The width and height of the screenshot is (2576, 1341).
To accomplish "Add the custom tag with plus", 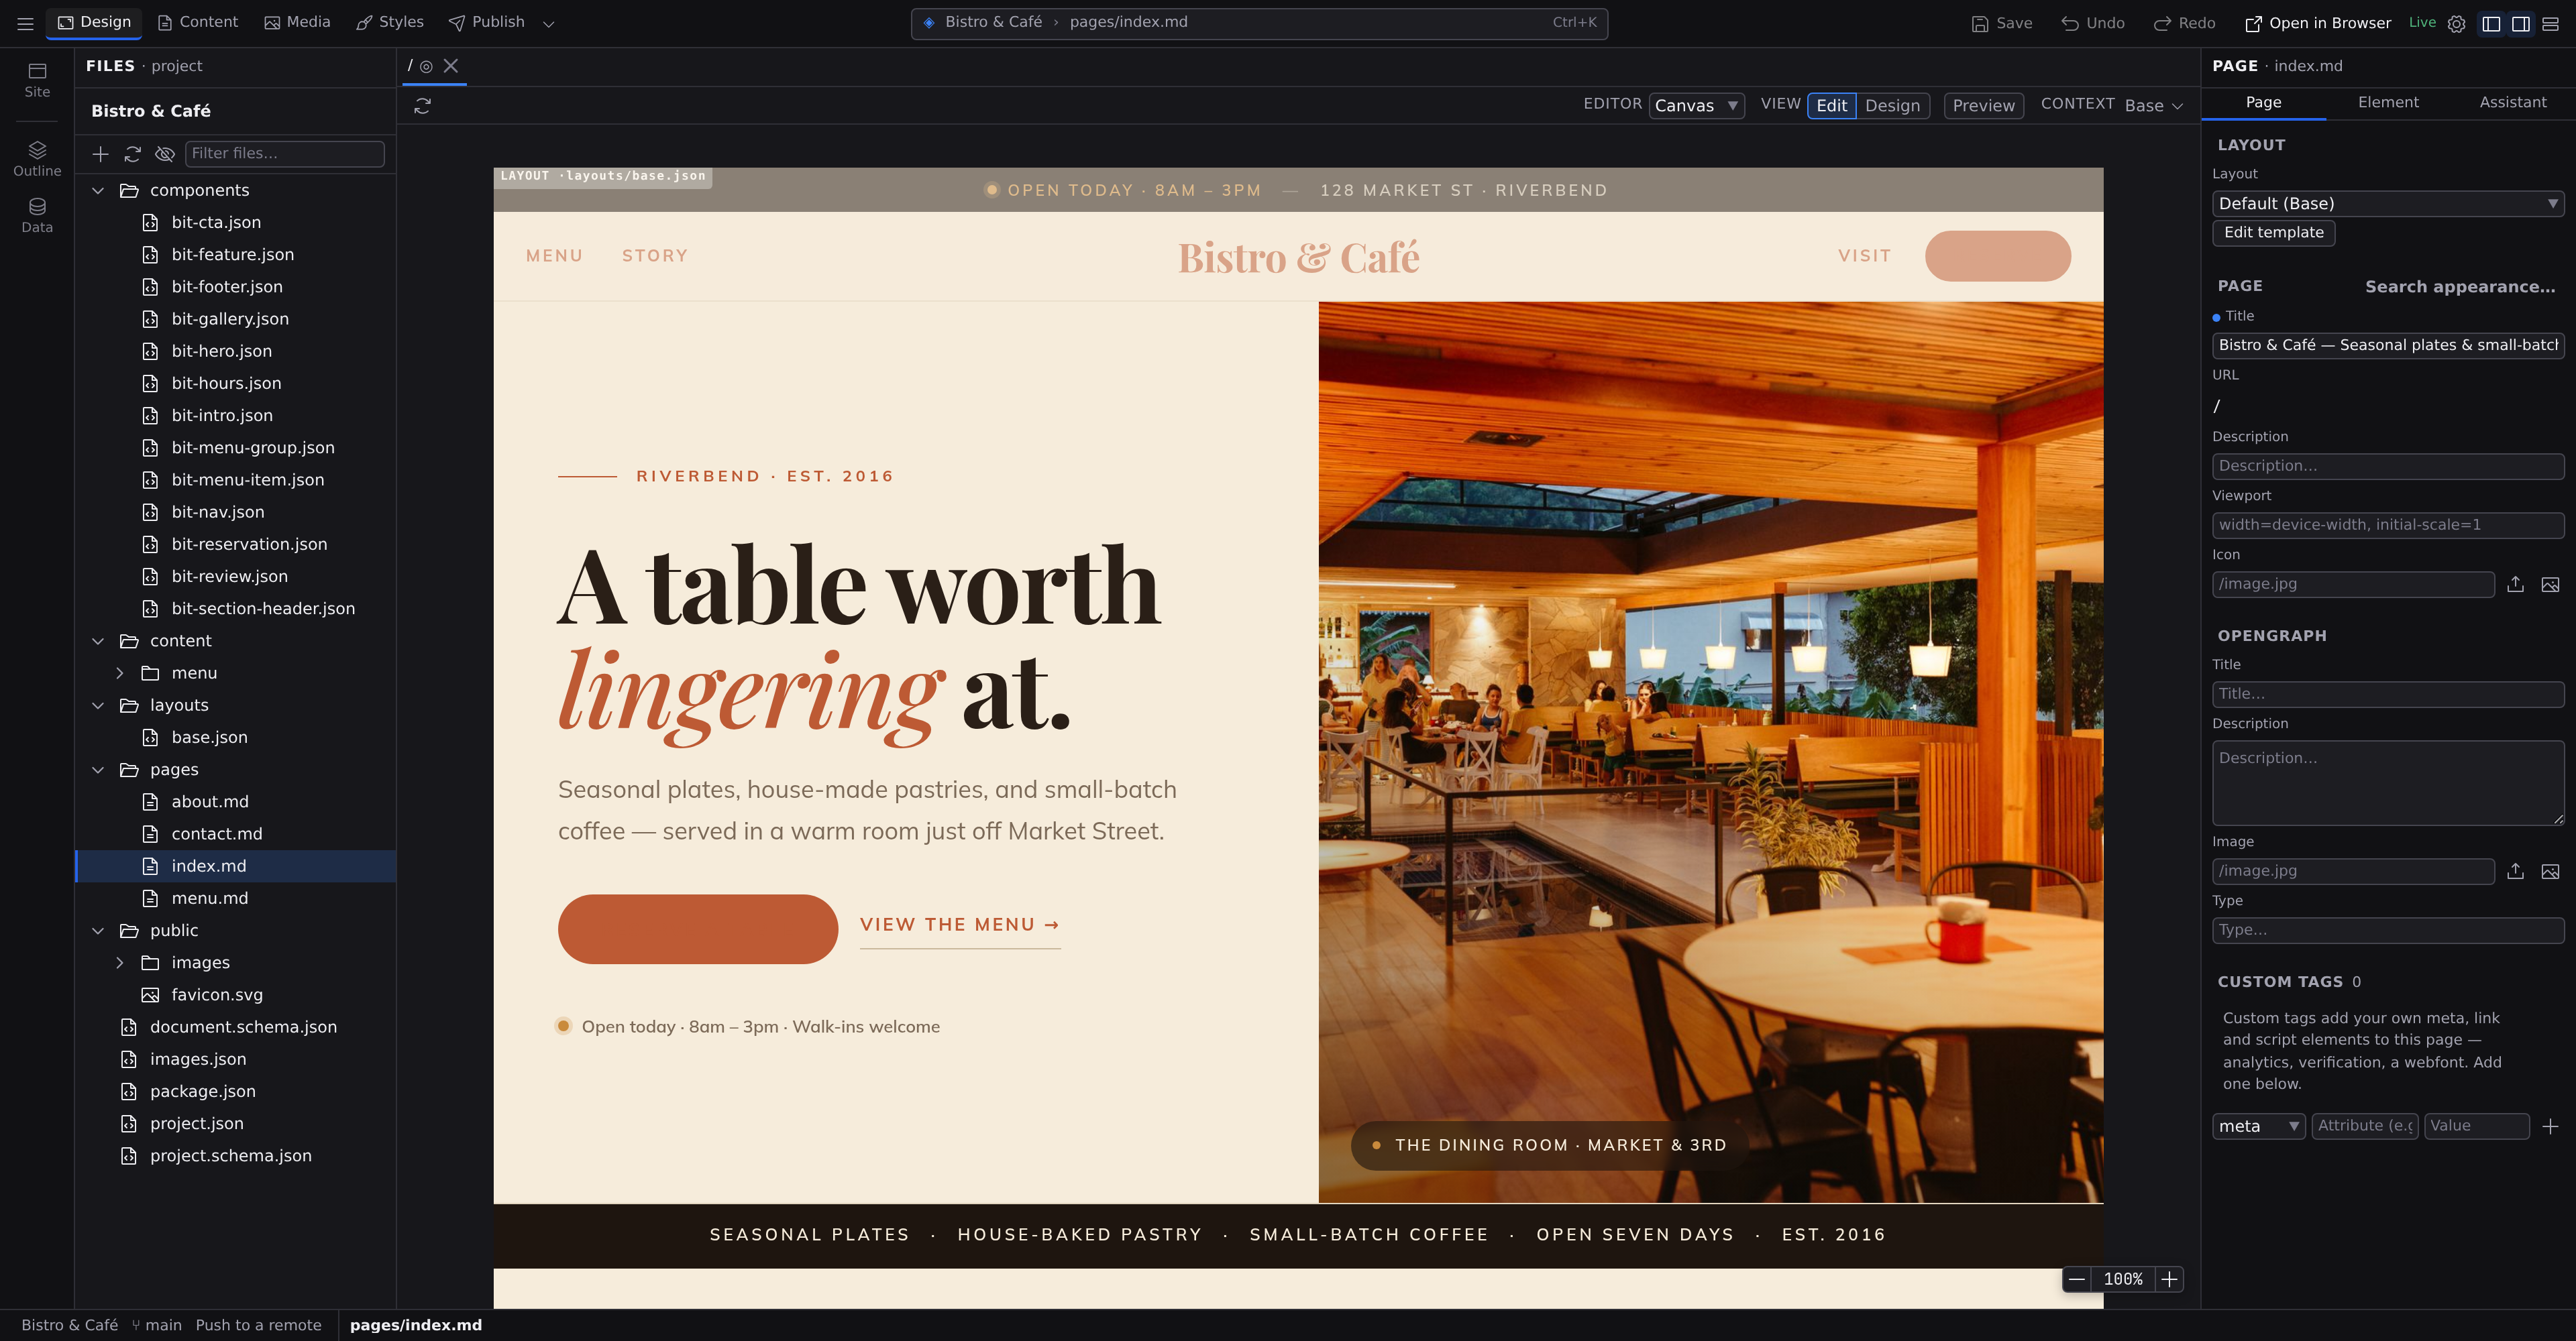I will (2550, 1126).
